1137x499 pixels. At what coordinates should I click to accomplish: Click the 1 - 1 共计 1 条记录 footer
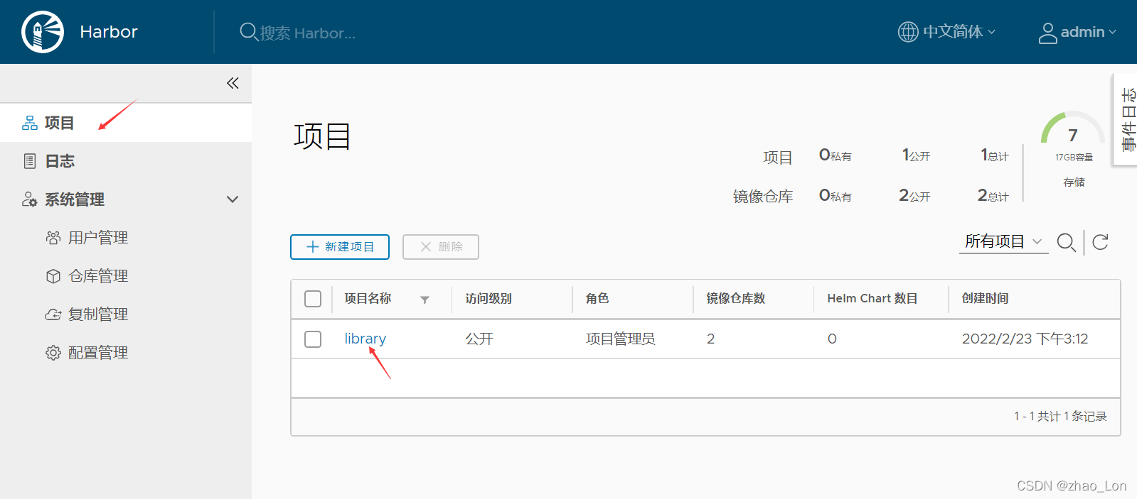tap(1060, 417)
